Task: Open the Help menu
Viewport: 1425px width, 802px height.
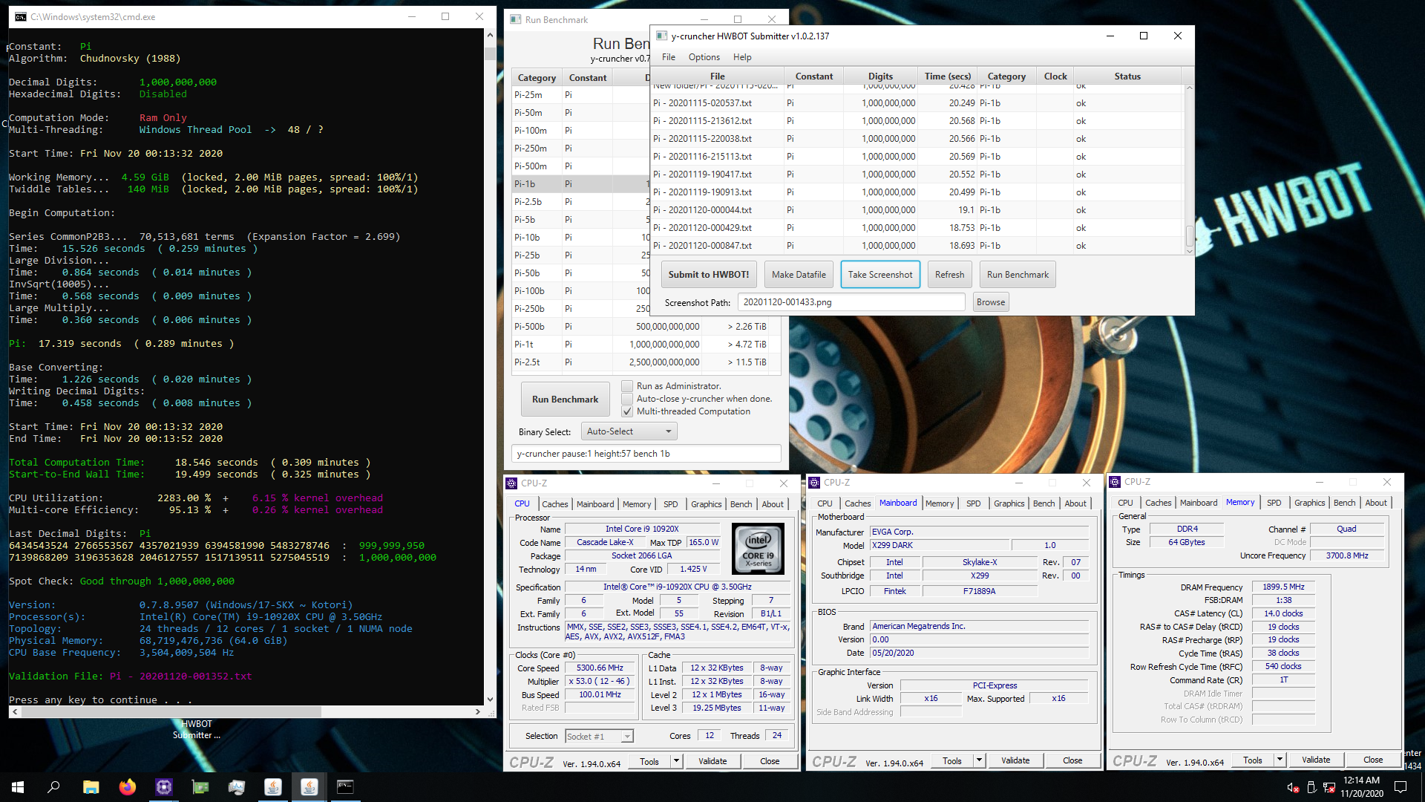Action: point(742,57)
